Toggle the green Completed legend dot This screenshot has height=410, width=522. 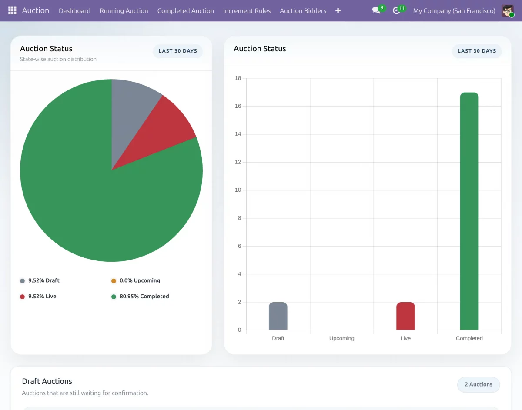pos(114,297)
